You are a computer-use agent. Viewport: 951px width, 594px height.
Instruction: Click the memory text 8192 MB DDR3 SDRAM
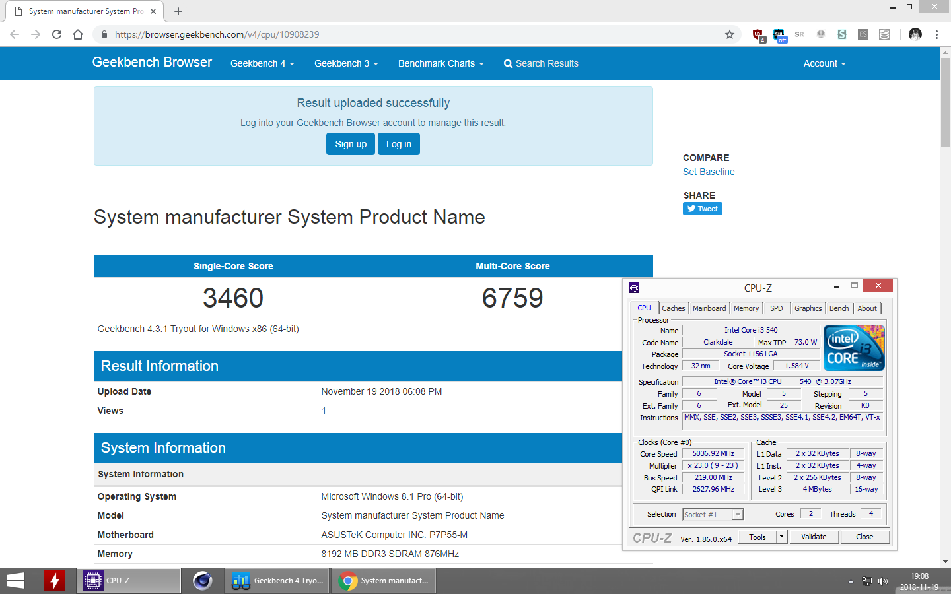390,554
